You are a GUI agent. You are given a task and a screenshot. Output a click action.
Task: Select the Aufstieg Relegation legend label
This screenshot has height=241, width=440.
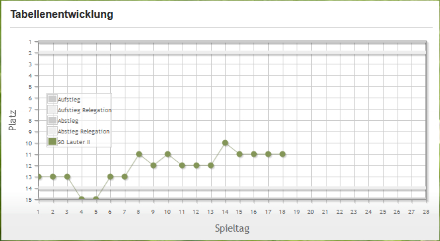click(84, 110)
